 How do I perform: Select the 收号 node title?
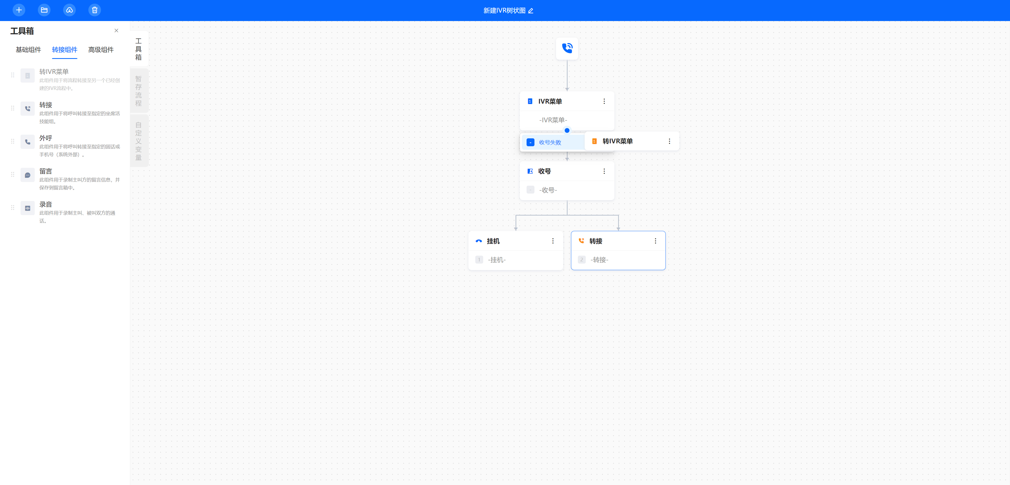pyautogui.click(x=544, y=171)
